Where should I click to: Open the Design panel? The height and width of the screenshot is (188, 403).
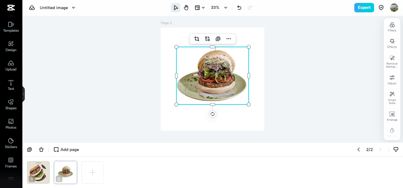11,46
